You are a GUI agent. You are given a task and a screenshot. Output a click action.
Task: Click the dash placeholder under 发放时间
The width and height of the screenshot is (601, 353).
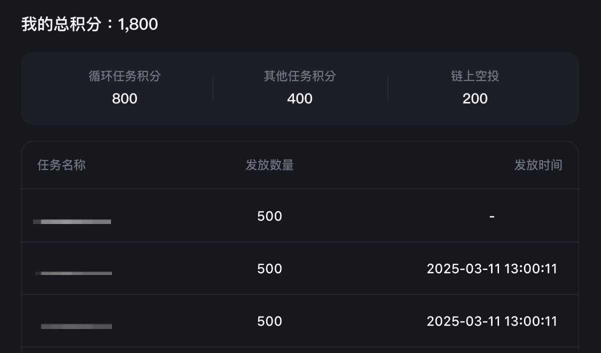click(492, 216)
